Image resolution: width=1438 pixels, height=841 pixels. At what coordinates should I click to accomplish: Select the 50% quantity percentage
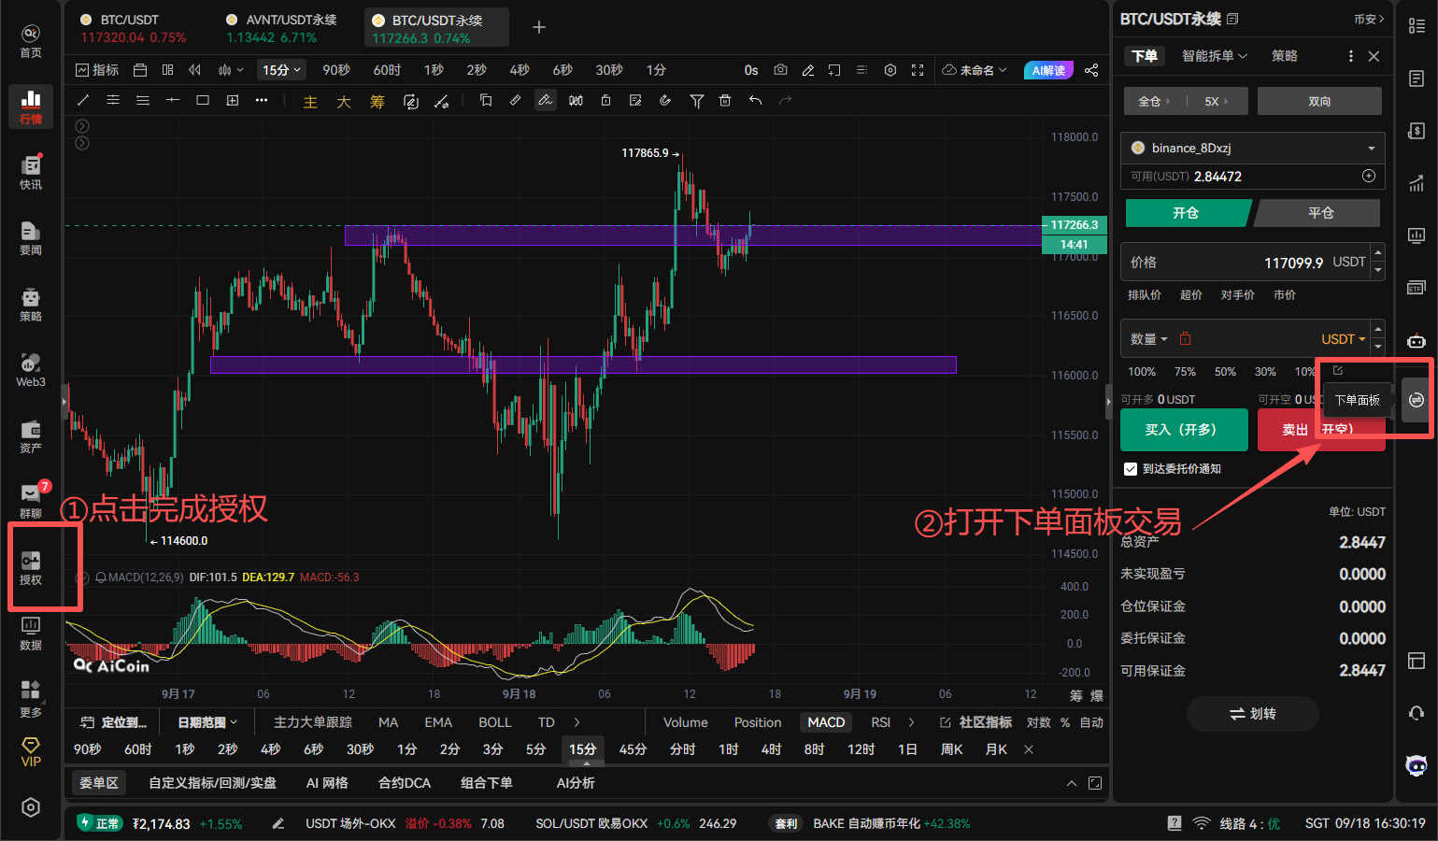click(1225, 372)
